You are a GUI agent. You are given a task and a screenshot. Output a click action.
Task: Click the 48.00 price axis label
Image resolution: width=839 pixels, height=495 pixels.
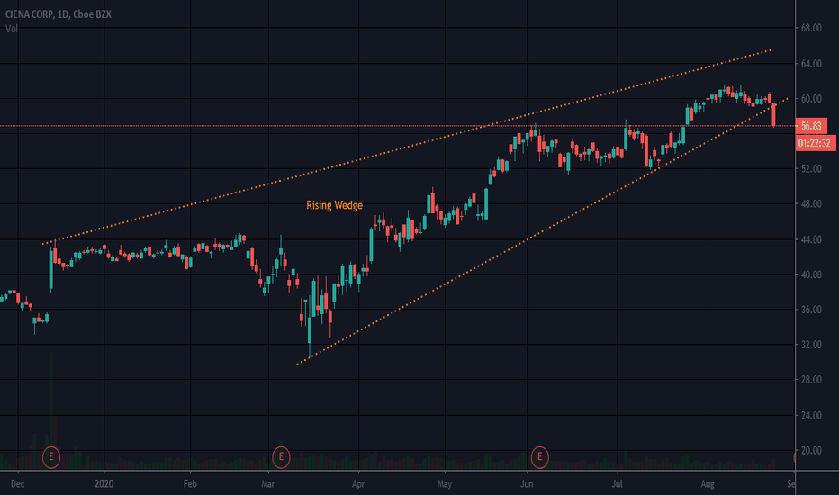click(x=811, y=204)
